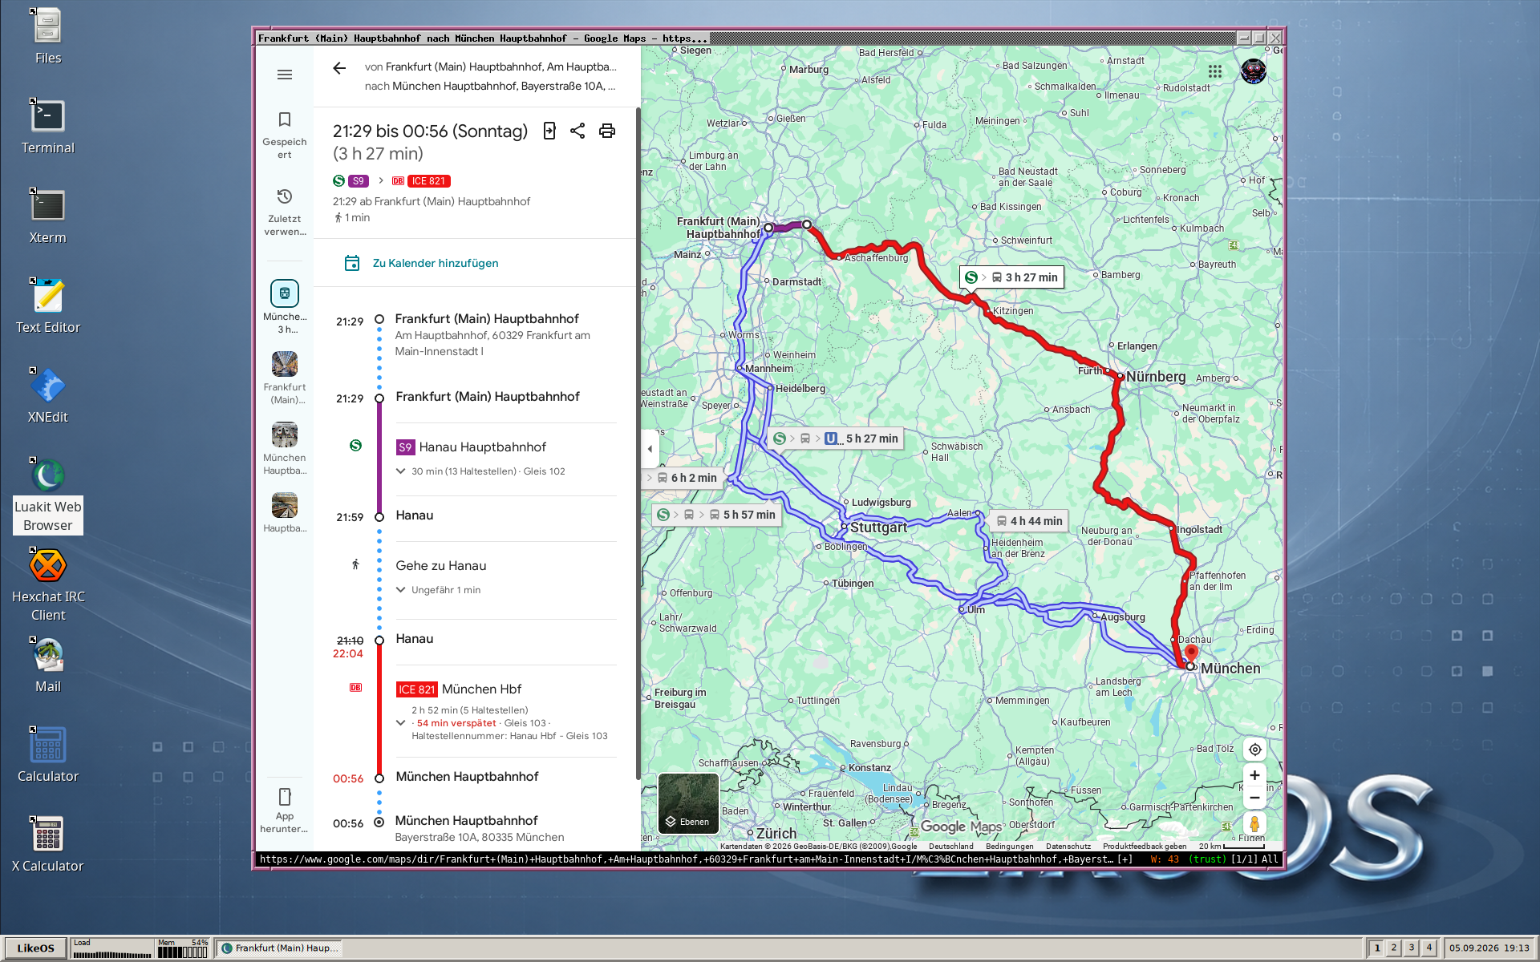The image size is (1540, 962).
Task: Click the Nürnberg city label on map
Action: coord(1156,377)
